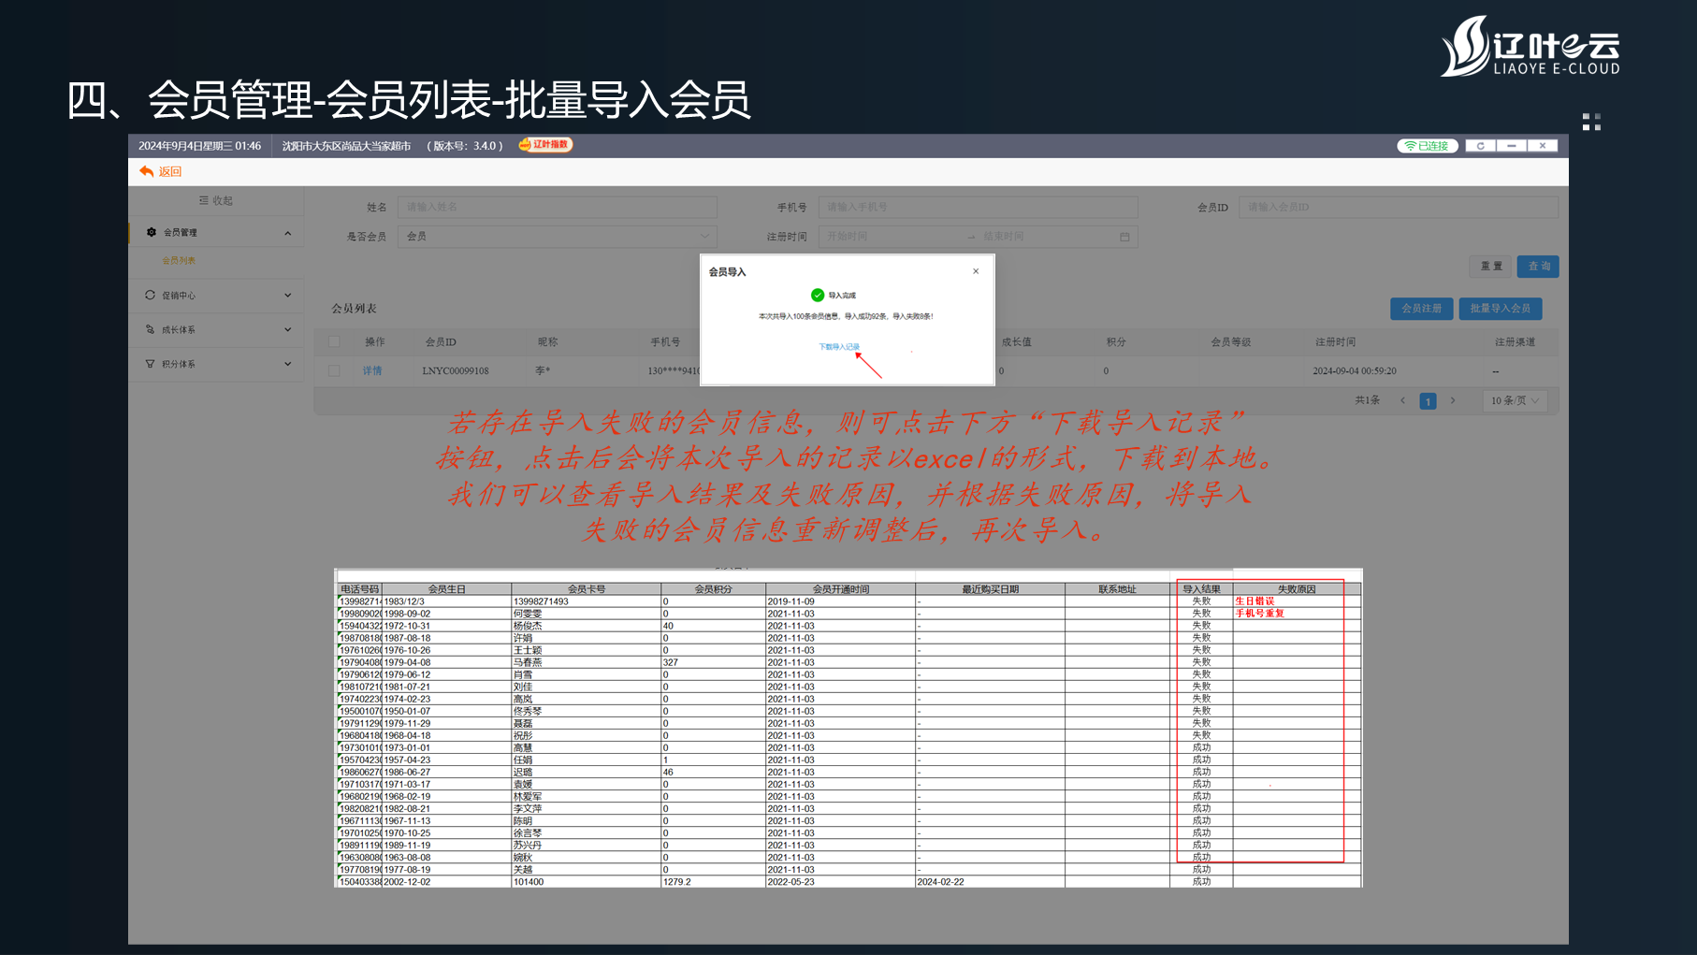Click the 会员等级 column header
This screenshot has height=955, width=1697.
click(x=1231, y=341)
